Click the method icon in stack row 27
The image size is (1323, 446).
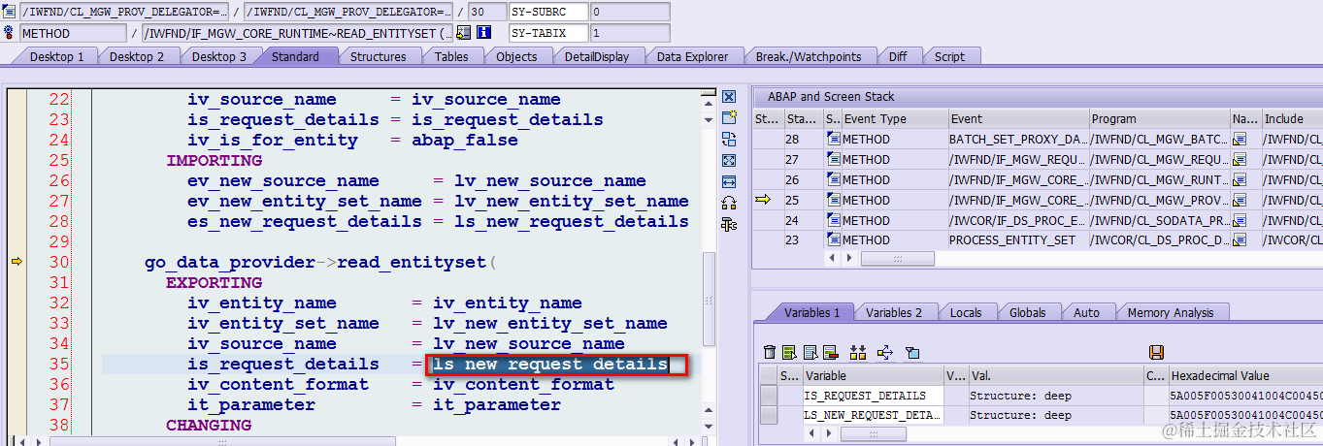(834, 159)
